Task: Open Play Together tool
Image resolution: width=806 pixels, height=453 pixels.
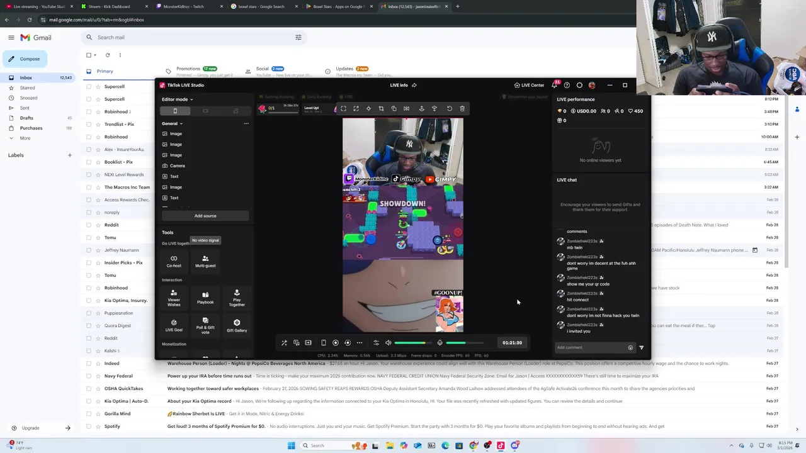Action: [x=237, y=298]
